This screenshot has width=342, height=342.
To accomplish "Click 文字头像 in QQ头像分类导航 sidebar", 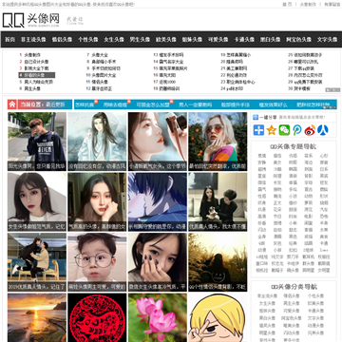I will coord(316,318).
